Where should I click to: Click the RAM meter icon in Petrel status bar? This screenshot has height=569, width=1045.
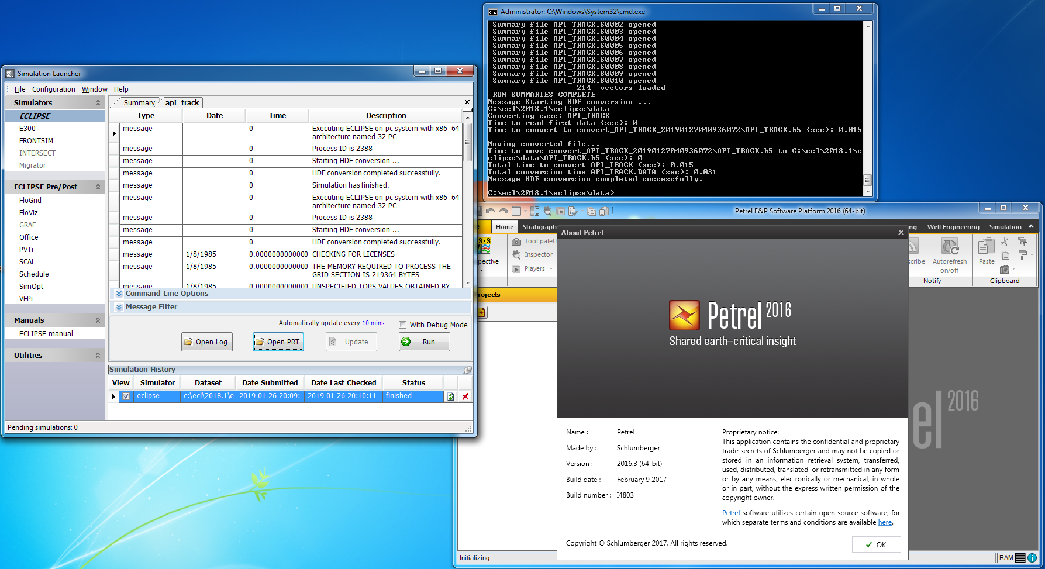point(1020,558)
